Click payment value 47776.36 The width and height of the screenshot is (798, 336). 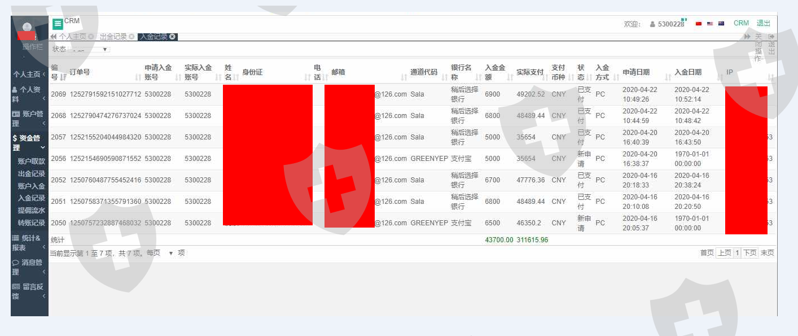pos(530,180)
